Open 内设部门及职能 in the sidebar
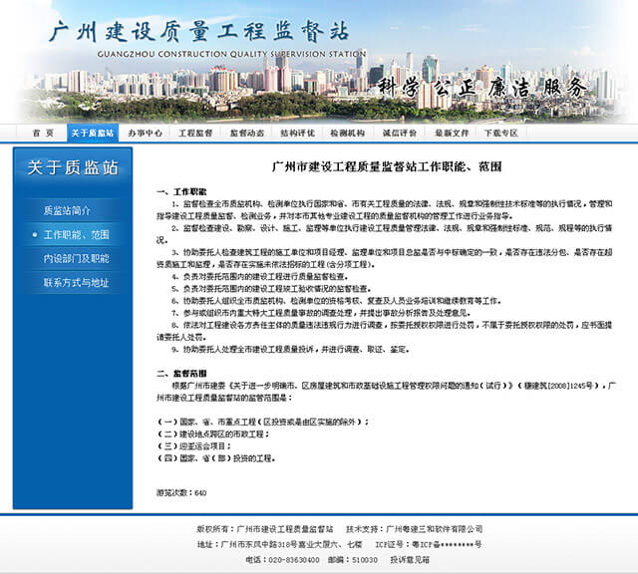638x574 pixels. (76, 258)
